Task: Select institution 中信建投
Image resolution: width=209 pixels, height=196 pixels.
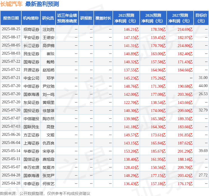Action: tap(31, 119)
